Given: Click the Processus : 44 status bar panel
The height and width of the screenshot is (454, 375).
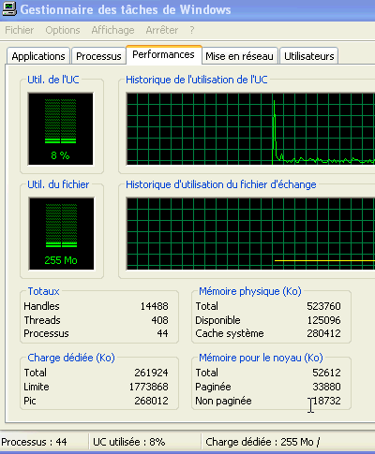Looking at the screenshot, I should click(43, 442).
